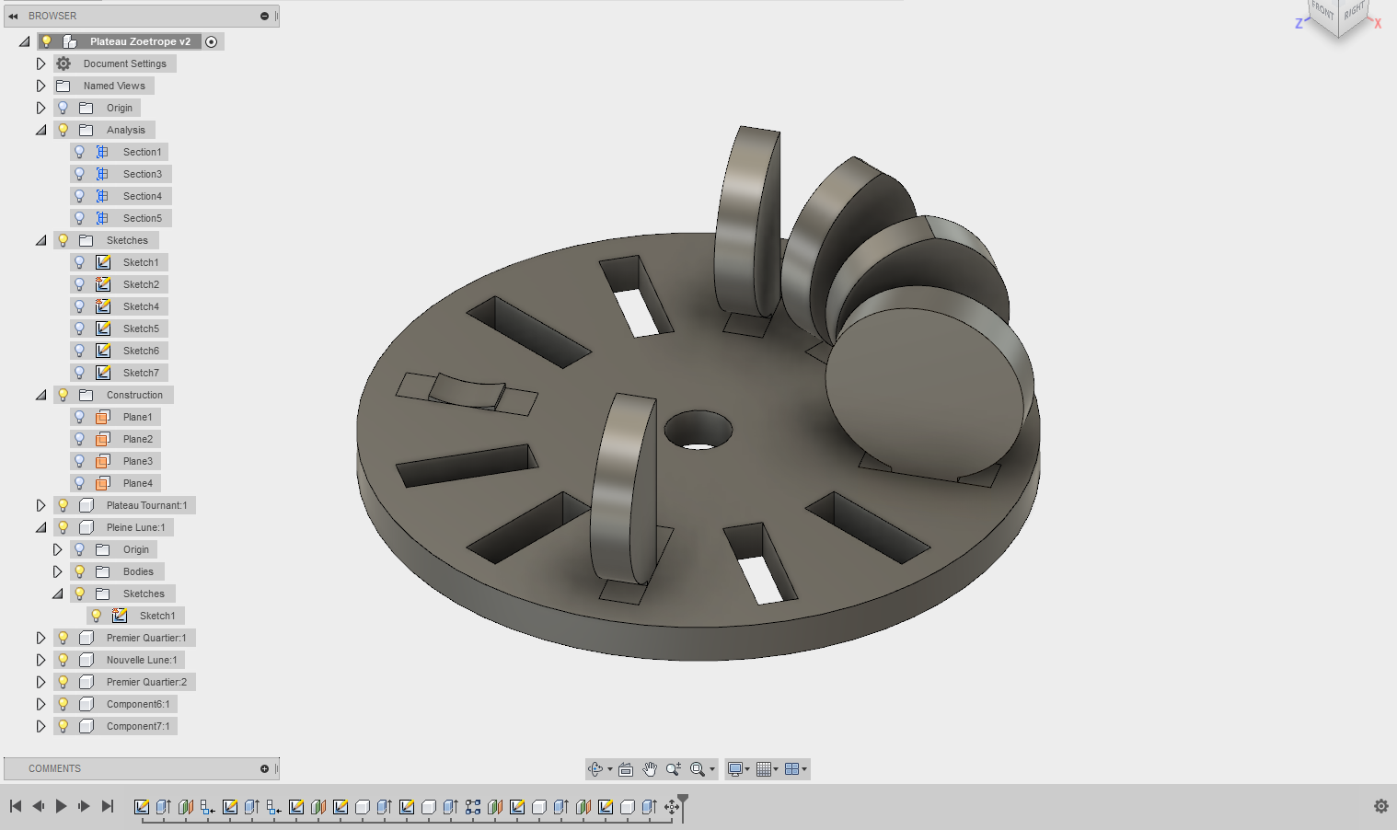Toggle visibility bulb for Analysis folder
This screenshot has height=830, width=1397.
click(x=63, y=130)
